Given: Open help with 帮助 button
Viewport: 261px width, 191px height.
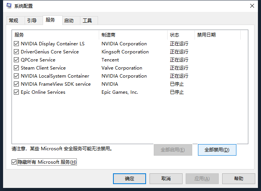Looking at the screenshot, I should coord(238,179).
